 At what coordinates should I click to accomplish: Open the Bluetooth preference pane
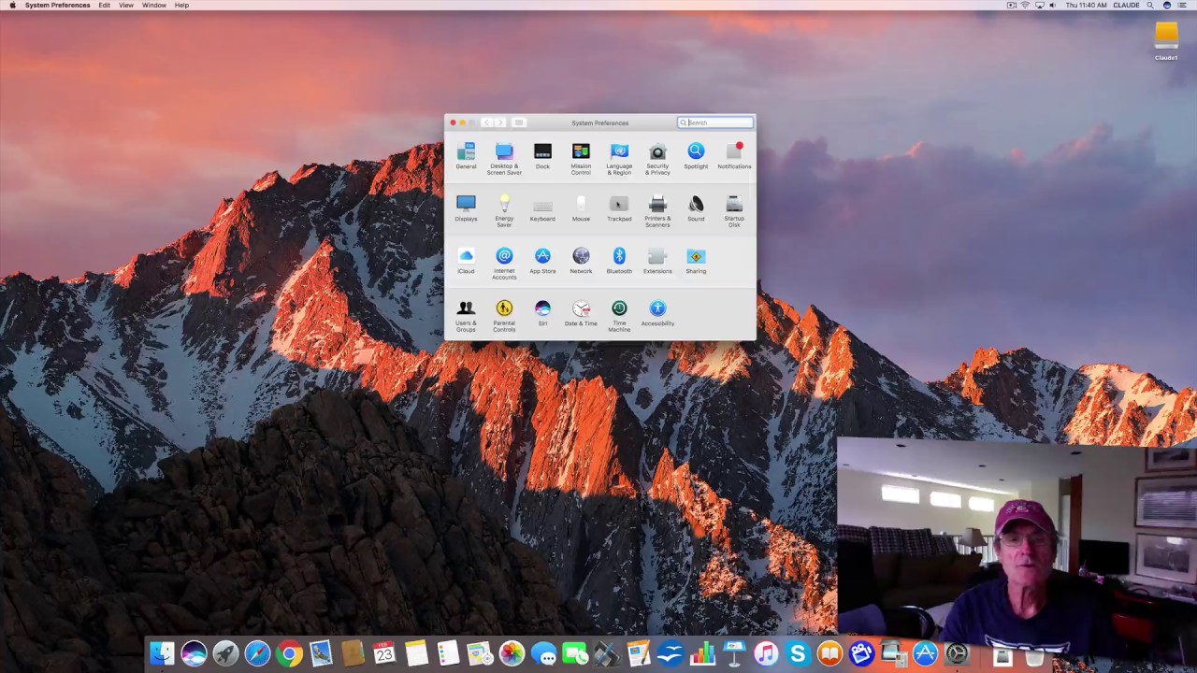pos(619,261)
